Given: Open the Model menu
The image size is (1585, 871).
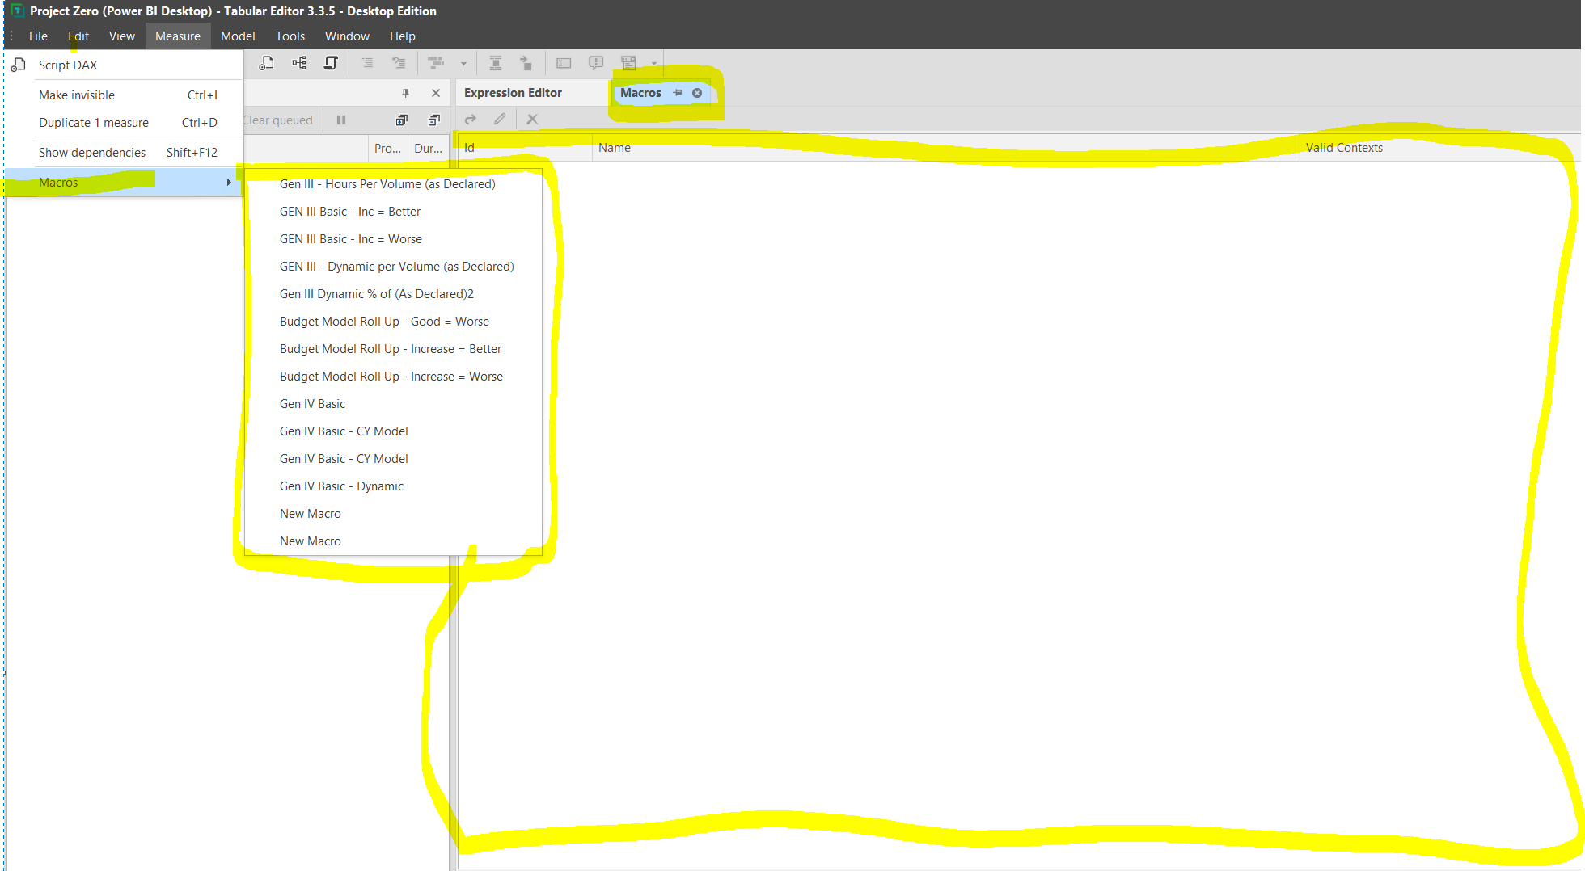Looking at the screenshot, I should tap(238, 36).
